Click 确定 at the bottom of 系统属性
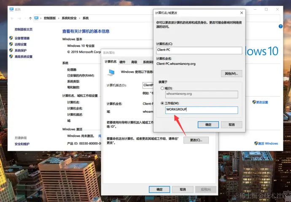This screenshot has width=291, height=202. [159, 189]
